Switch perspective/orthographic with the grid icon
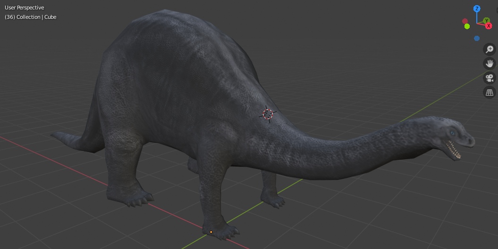498x249 pixels. (x=490, y=92)
